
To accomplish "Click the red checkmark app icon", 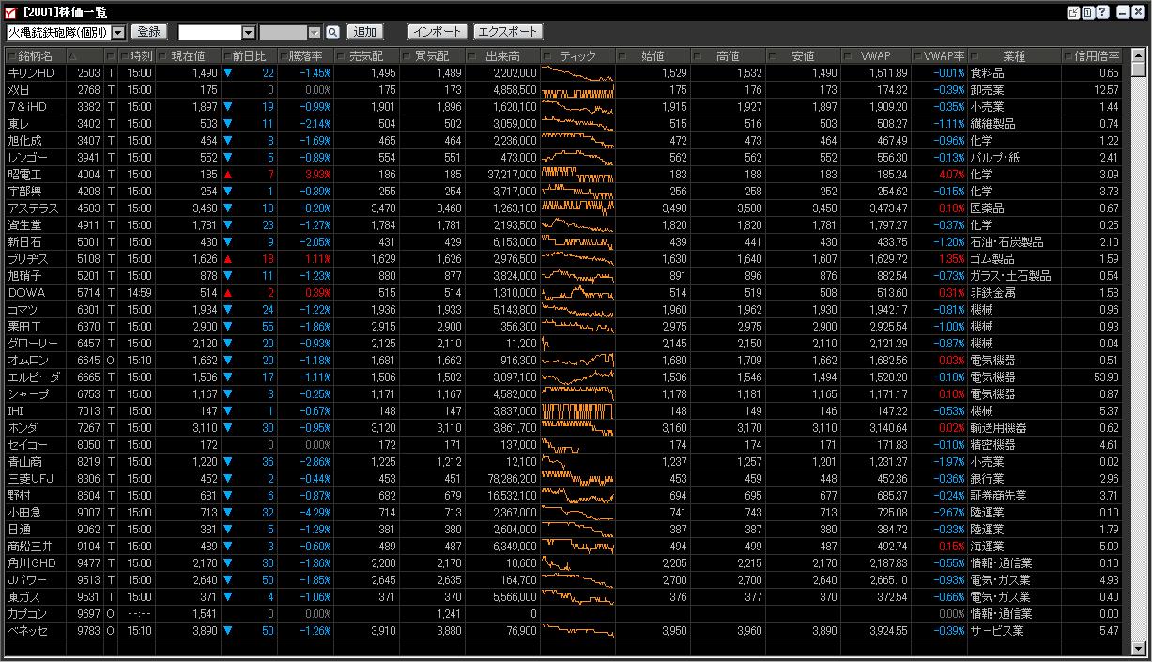I will tap(10, 12).
